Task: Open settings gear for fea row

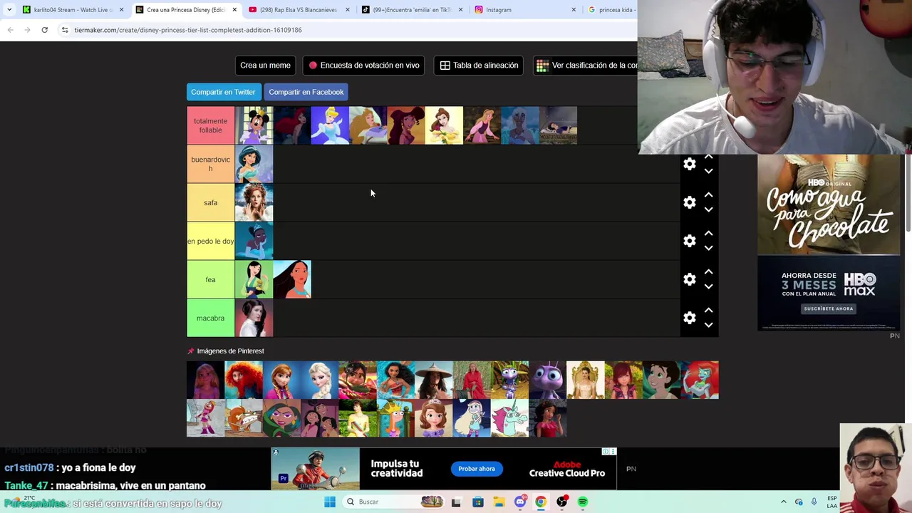Action: pos(689,279)
